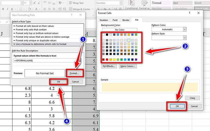Viewport: 210px width, 131px height.
Task: Increase font size with the large A icon
Action: (x=34, y=3)
